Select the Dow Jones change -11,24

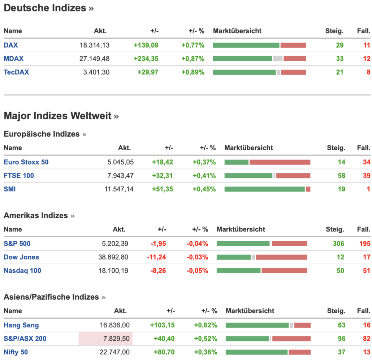tap(157, 257)
